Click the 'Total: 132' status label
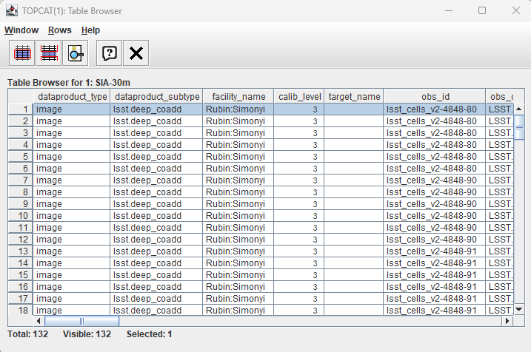Image resolution: width=531 pixels, height=352 pixels. point(27,334)
